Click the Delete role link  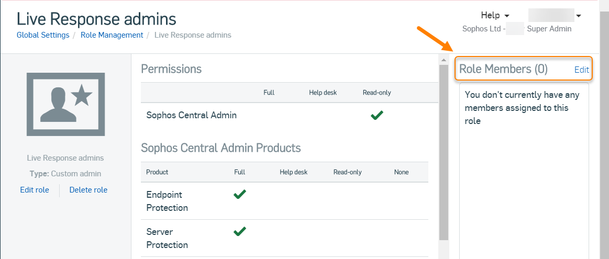[x=88, y=190]
